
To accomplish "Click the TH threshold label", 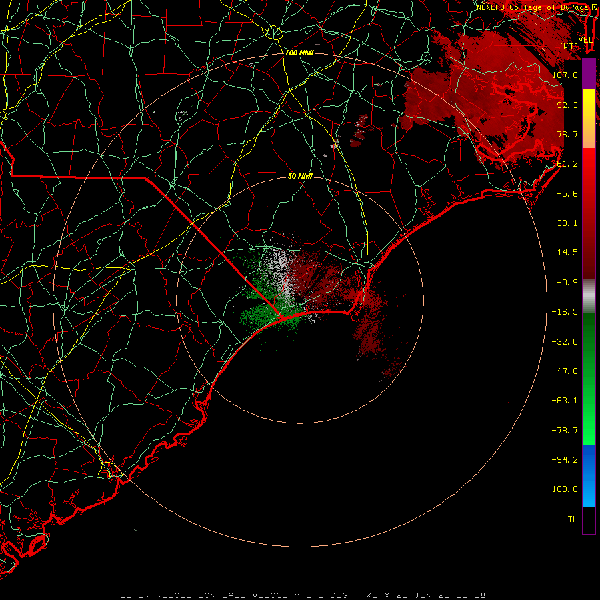I will click(x=573, y=519).
